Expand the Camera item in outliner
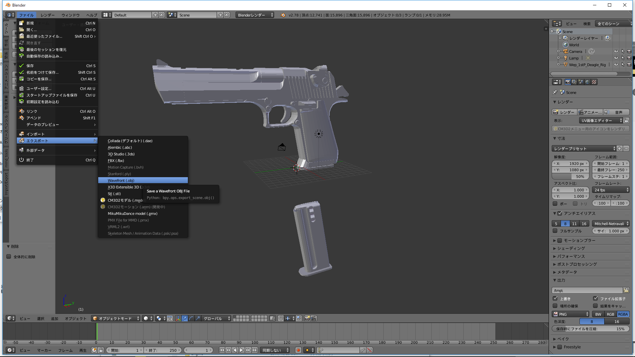The image size is (635, 357). pyautogui.click(x=559, y=52)
